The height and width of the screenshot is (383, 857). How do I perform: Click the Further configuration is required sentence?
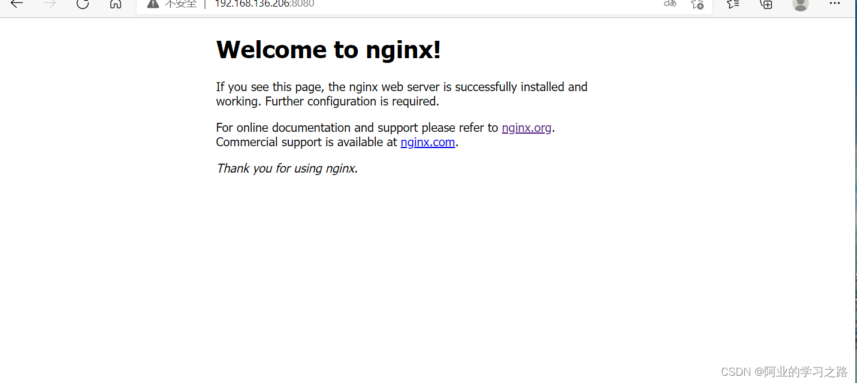click(x=352, y=101)
